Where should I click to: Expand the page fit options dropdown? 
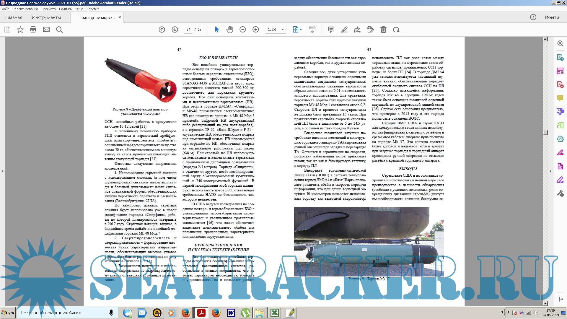[x=301, y=30]
